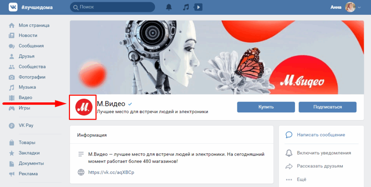Click the megaphone icon beside Реклама
Screen dimensions: 371x187
tap(12, 174)
